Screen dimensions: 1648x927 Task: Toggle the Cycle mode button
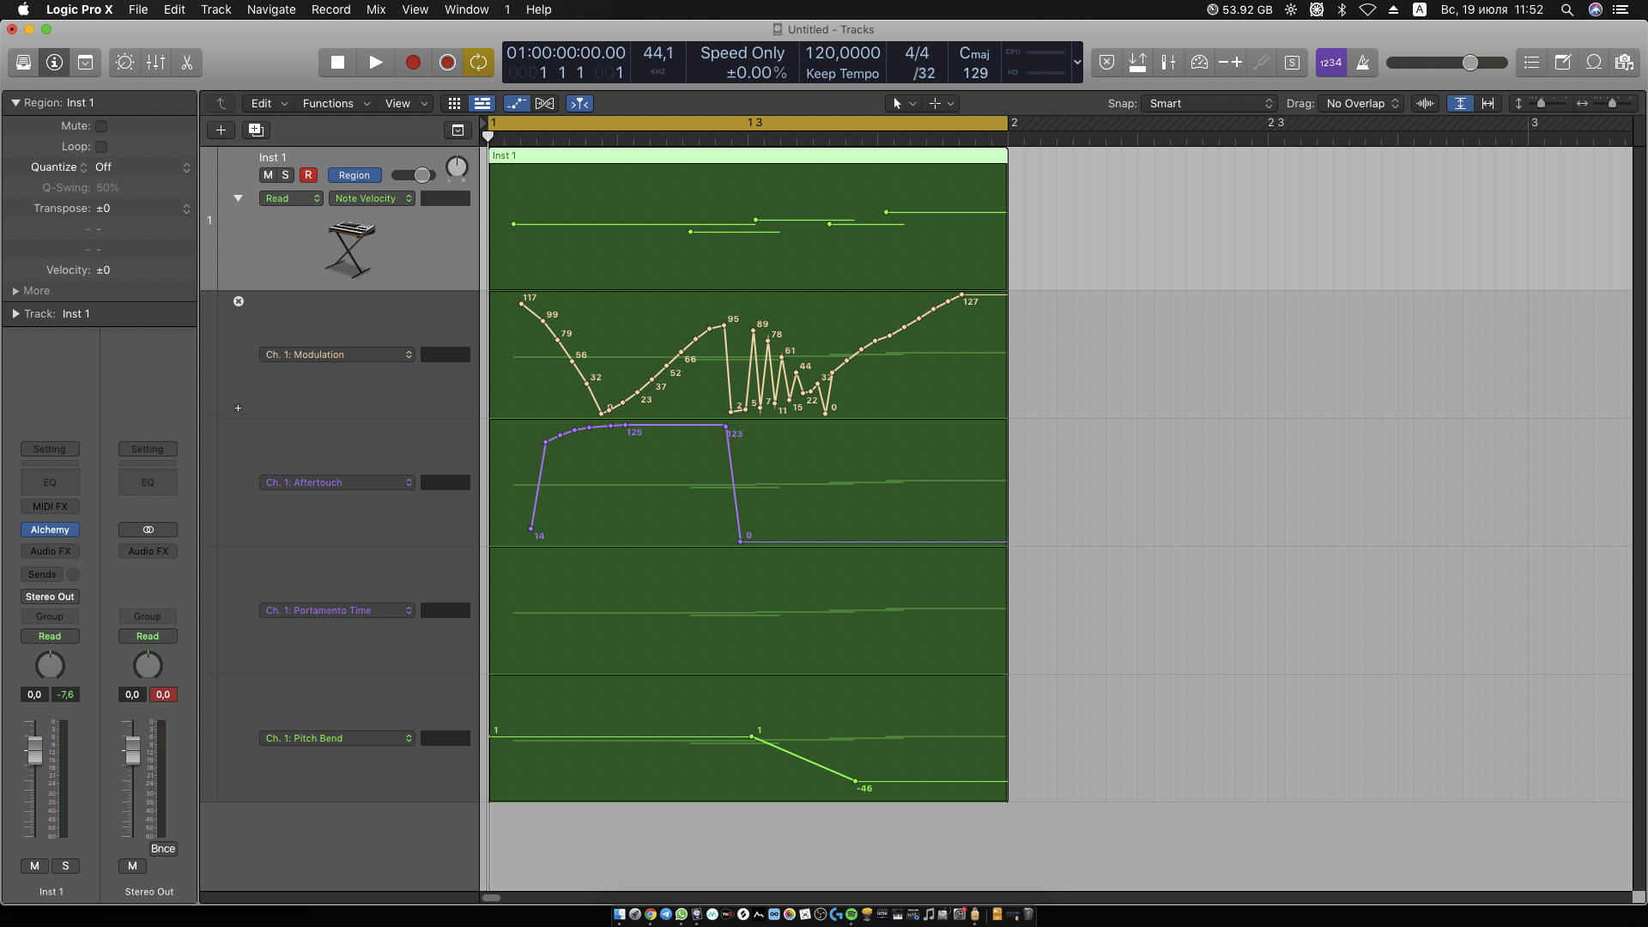(478, 63)
